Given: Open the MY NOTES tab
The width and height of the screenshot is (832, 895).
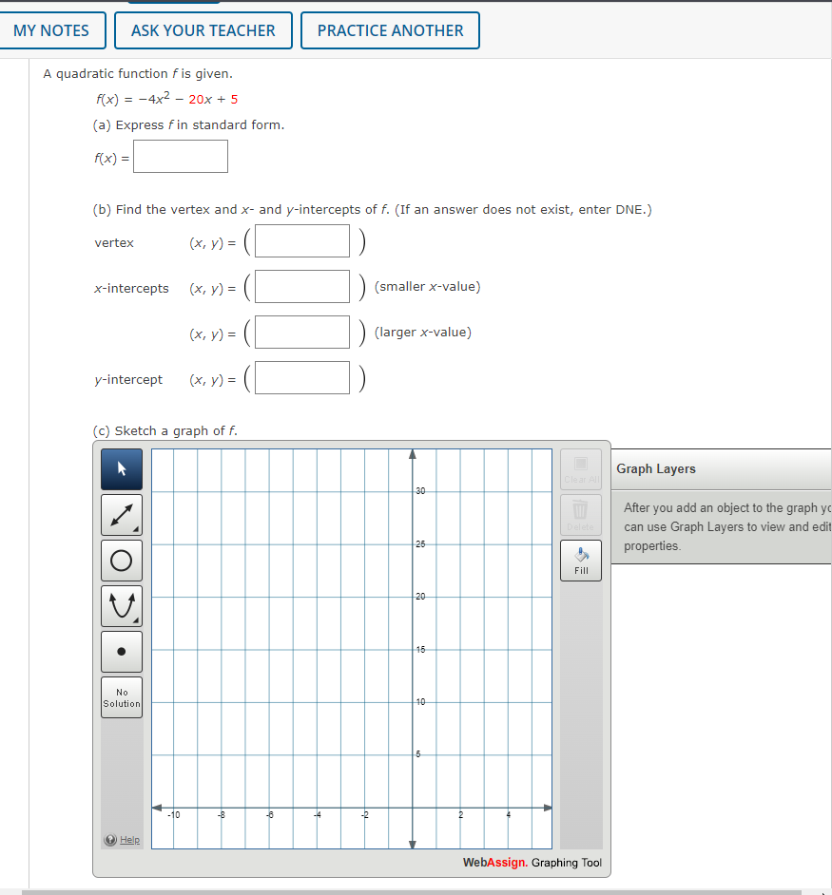Looking at the screenshot, I should pos(52,30).
